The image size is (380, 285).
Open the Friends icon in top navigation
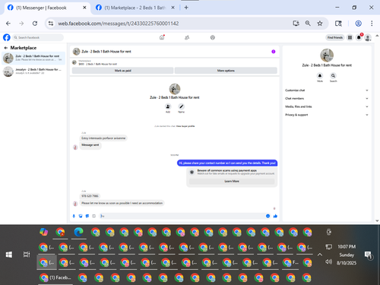[187, 37]
